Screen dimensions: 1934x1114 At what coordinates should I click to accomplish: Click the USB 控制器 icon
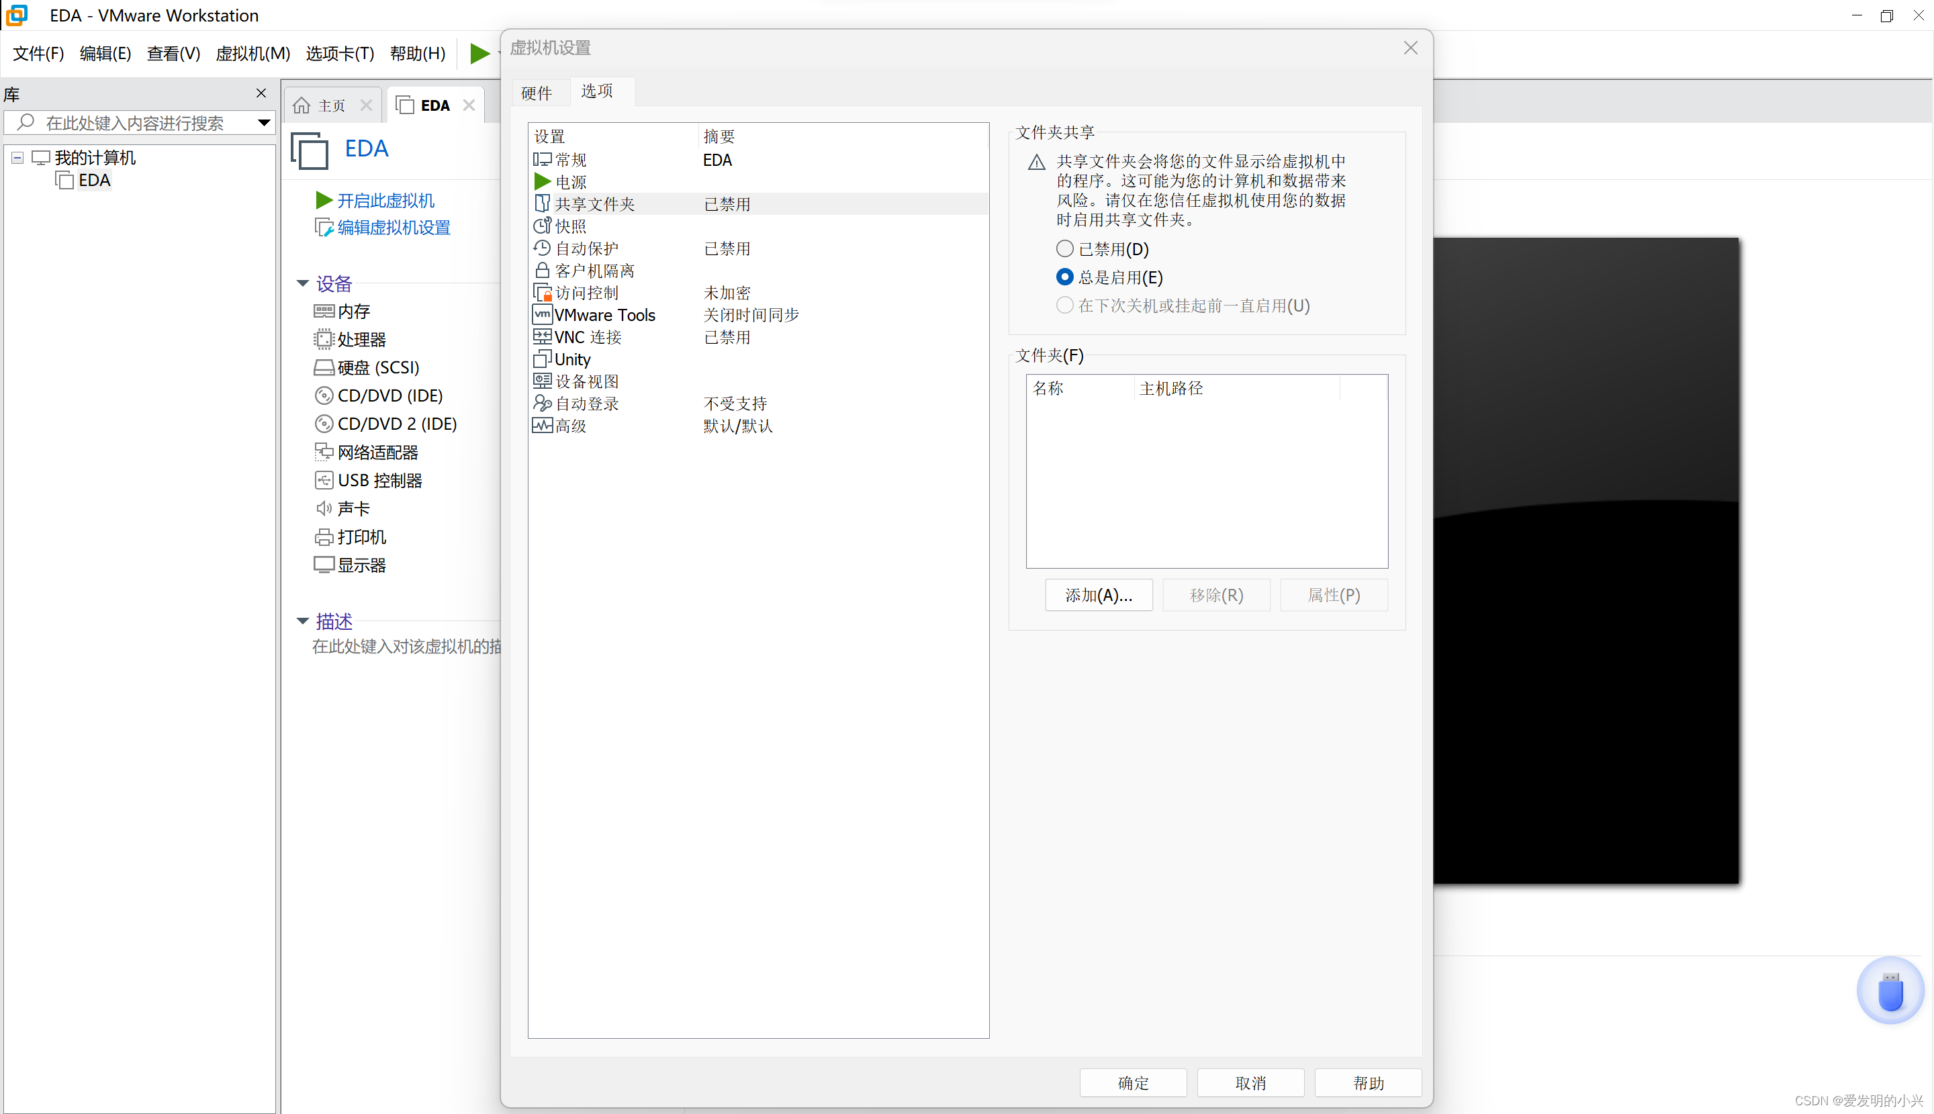click(x=324, y=479)
